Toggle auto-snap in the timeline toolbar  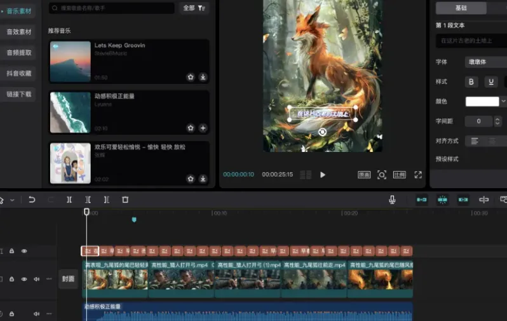[x=442, y=200]
